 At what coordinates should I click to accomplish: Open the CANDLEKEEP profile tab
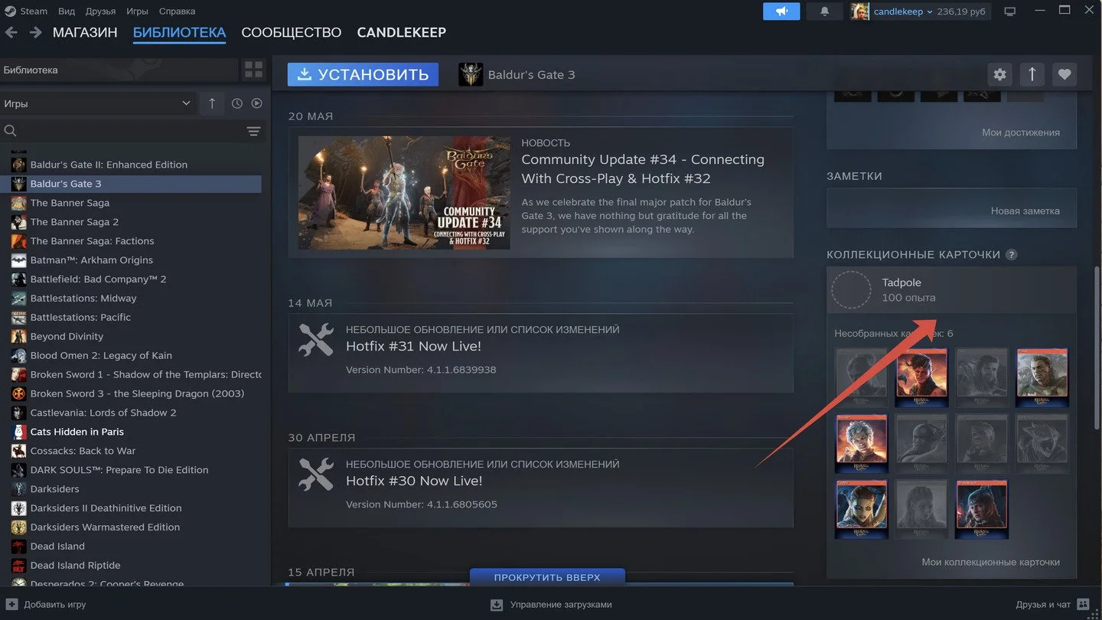pyautogui.click(x=402, y=32)
